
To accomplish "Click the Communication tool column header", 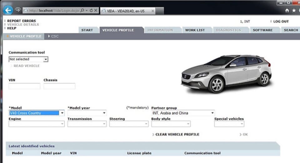I will pyautogui.click(x=202, y=153).
